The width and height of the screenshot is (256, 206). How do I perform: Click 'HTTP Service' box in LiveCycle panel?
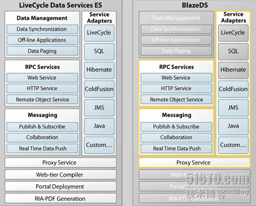(x=42, y=89)
